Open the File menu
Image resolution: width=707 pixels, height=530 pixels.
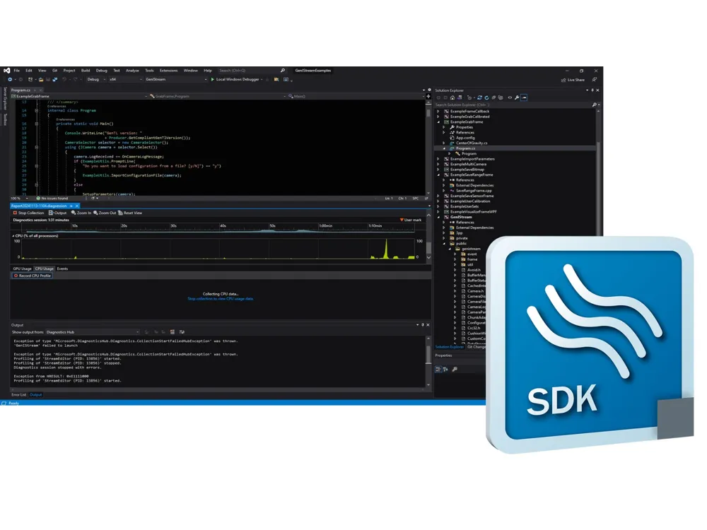(17, 70)
